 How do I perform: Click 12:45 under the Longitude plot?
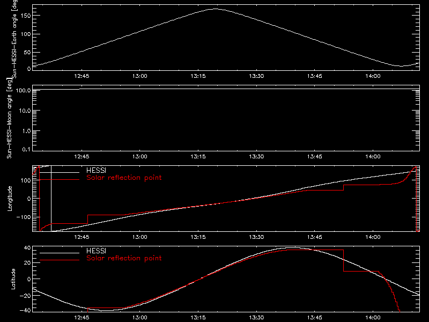pos(82,237)
